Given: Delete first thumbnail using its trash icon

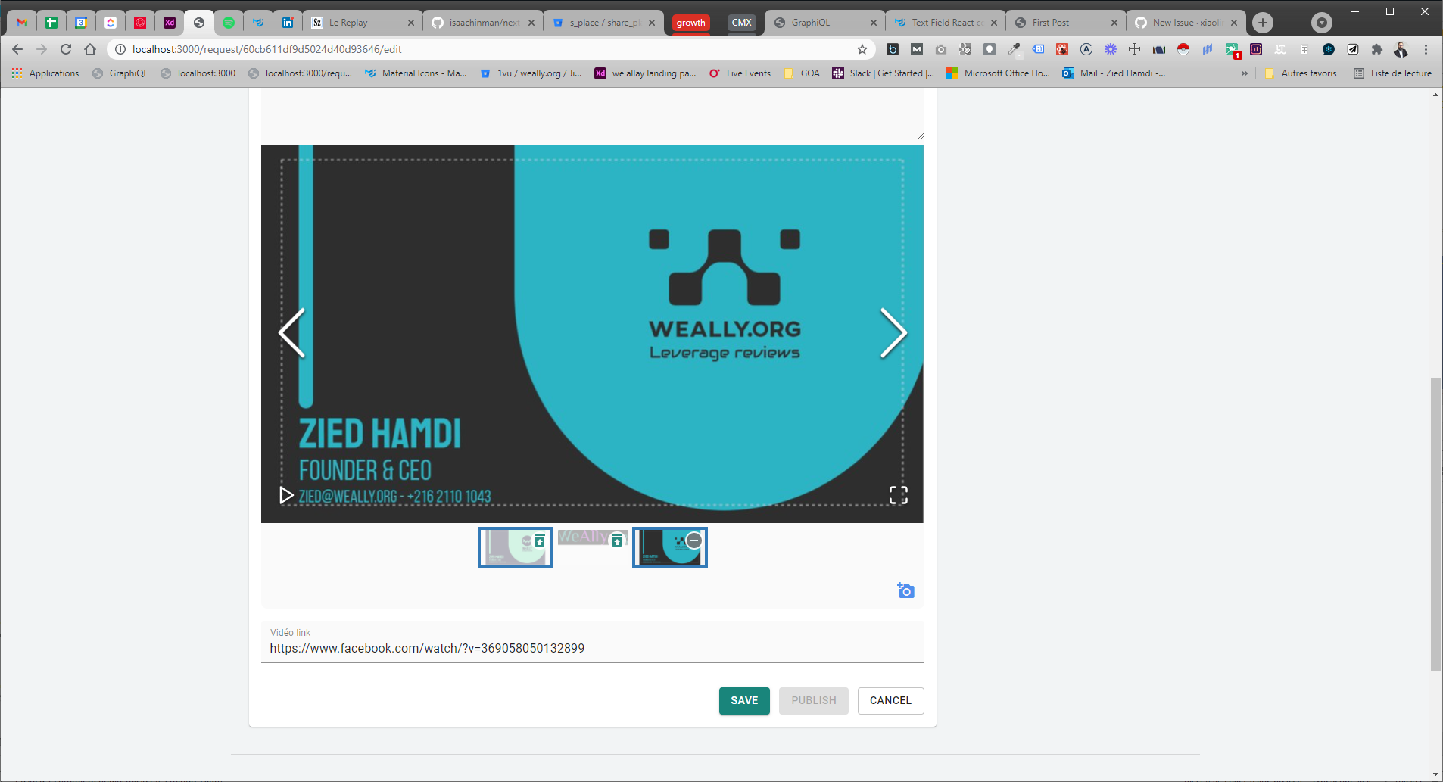Looking at the screenshot, I should pyautogui.click(x=539, y=540).
